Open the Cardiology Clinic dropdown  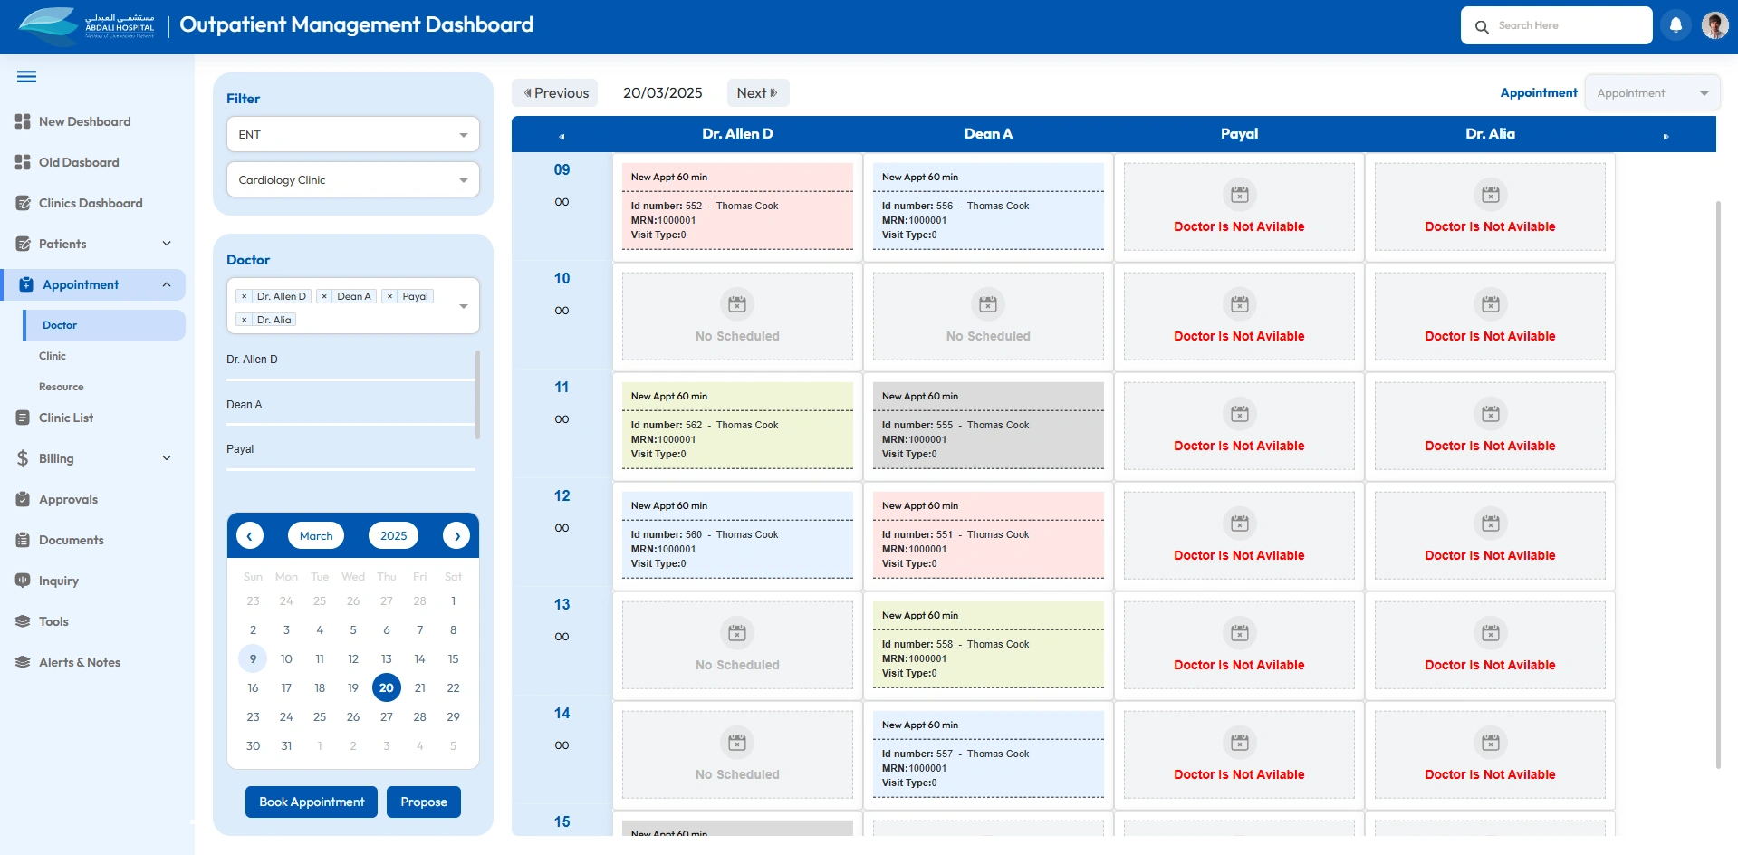click(352, 180)
